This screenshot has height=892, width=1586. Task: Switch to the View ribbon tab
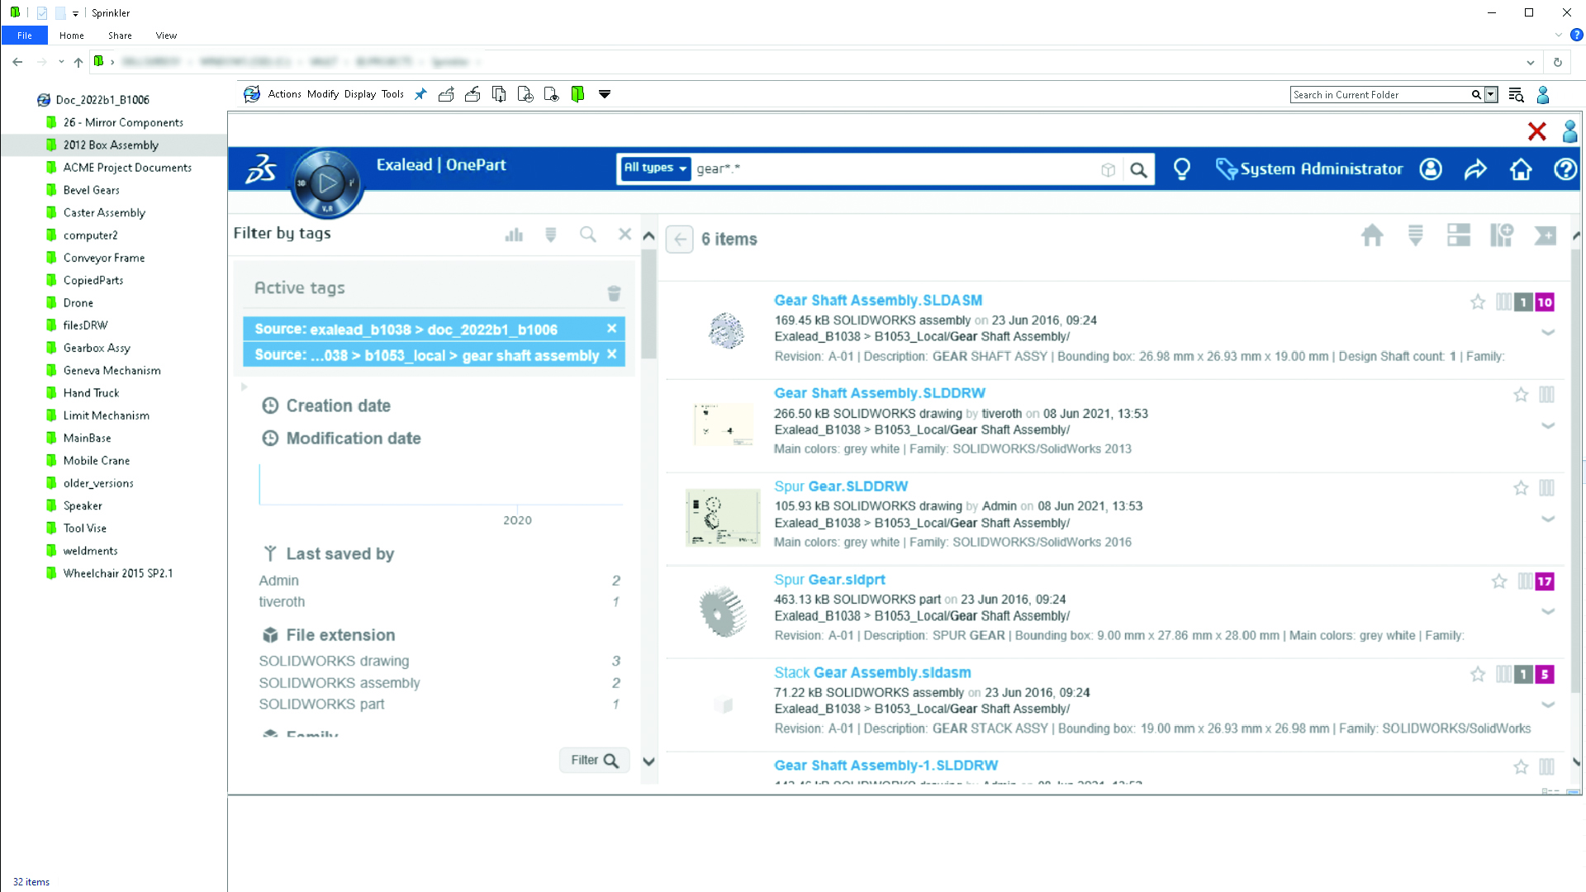(x=166, y=36)
